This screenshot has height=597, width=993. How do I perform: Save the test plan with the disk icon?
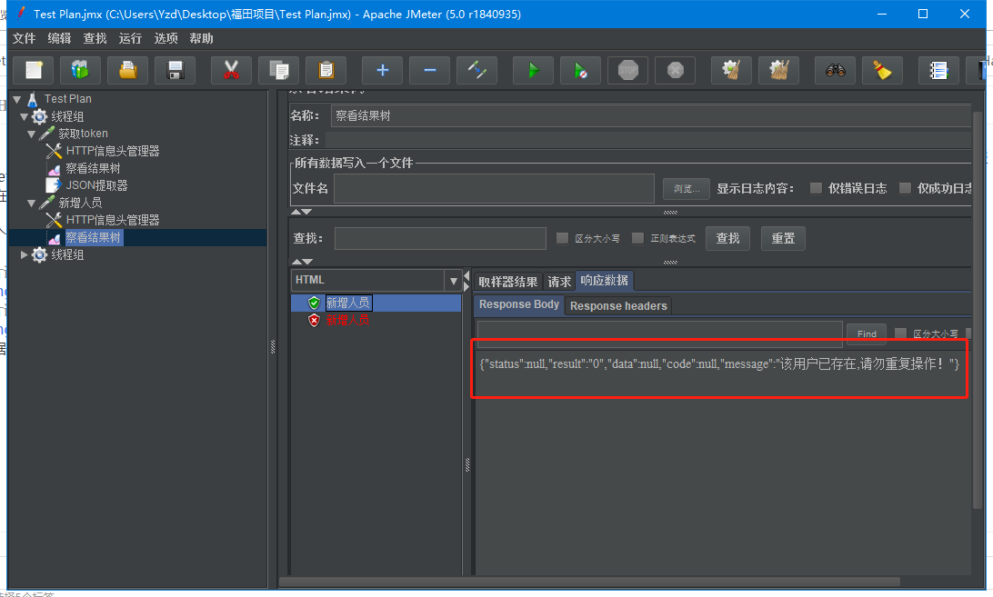tap(176, 70)
